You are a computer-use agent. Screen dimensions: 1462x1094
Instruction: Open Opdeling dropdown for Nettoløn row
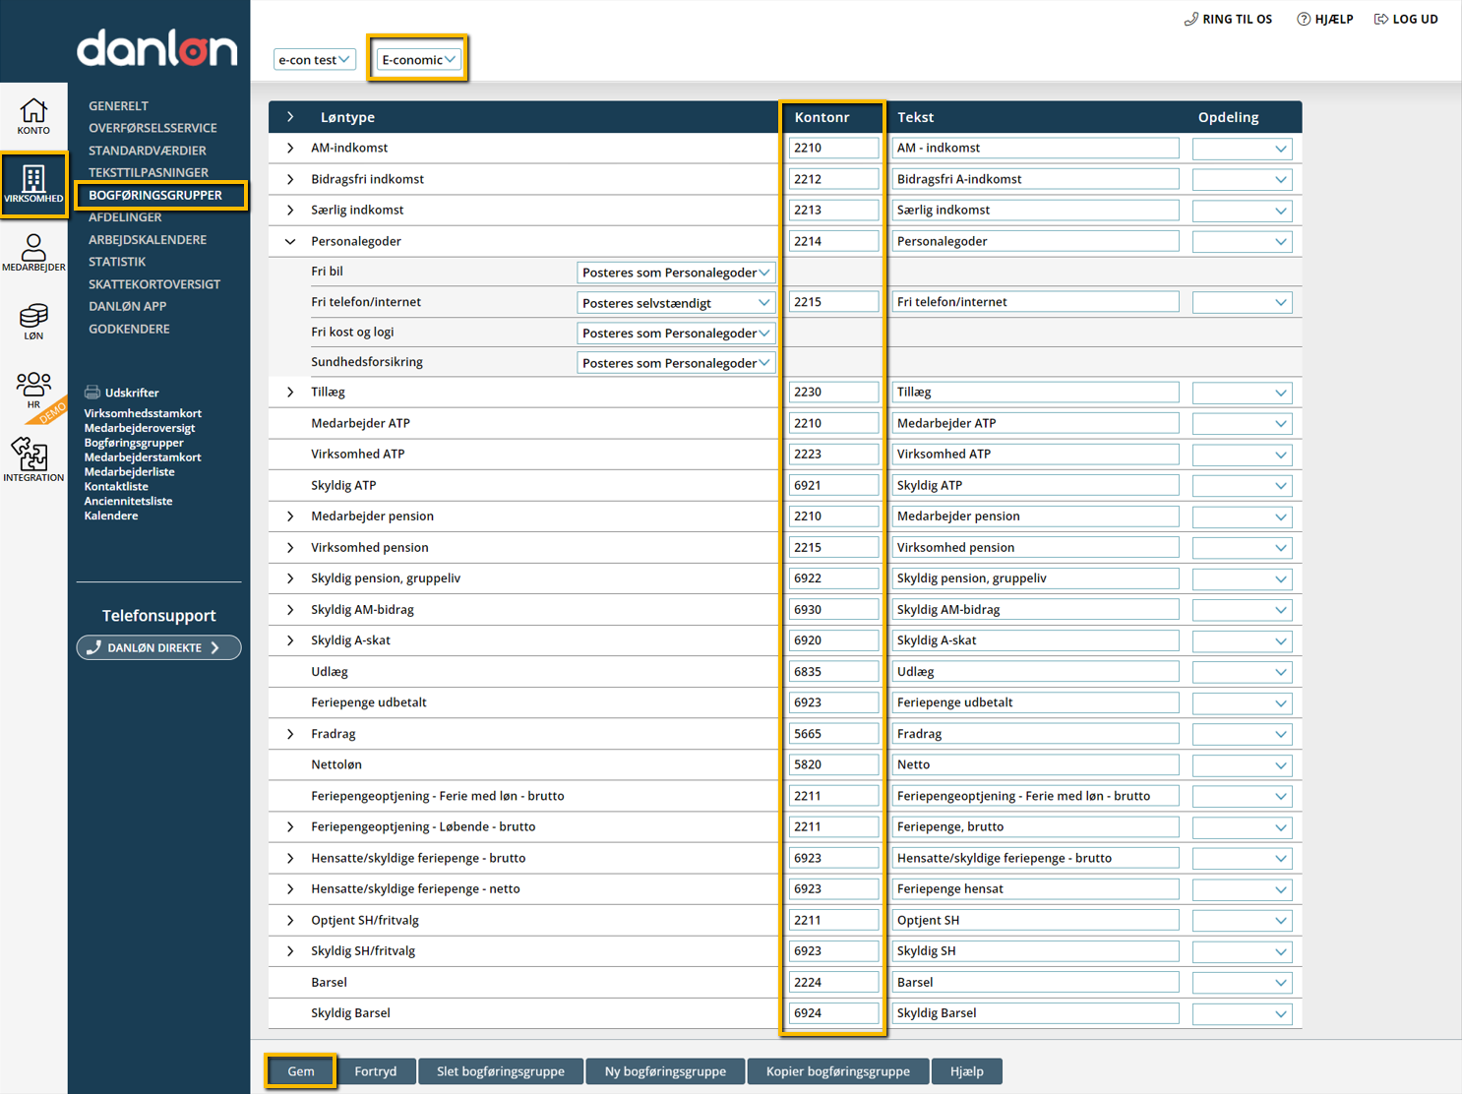pyautogui.click(x=1242, y=765)
